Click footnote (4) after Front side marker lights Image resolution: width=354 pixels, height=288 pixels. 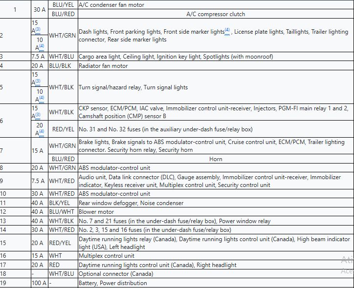click(227, 30)
